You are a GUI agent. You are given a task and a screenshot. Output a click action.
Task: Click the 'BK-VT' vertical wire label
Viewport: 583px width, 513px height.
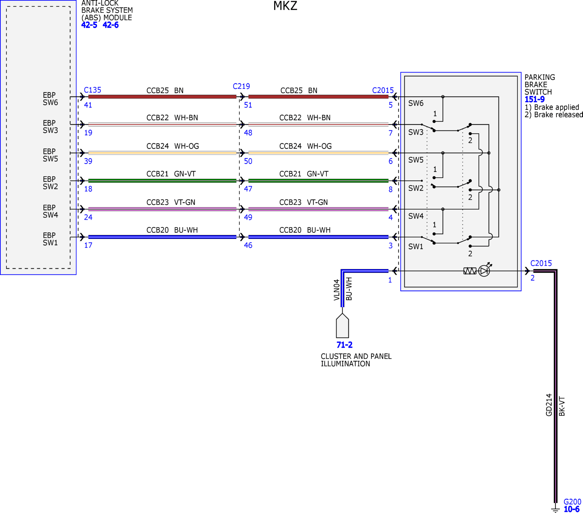pyautogui.click(x=562, y=406)
